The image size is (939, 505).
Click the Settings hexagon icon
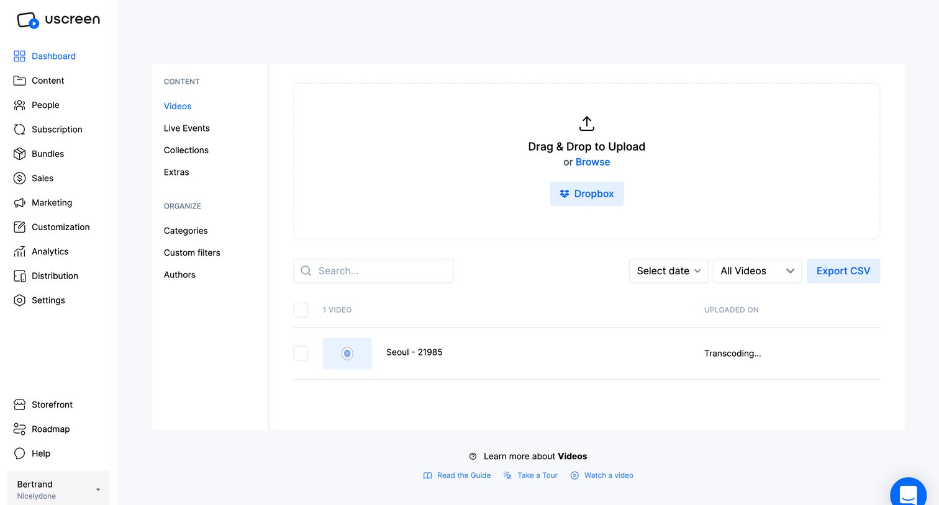19,300
